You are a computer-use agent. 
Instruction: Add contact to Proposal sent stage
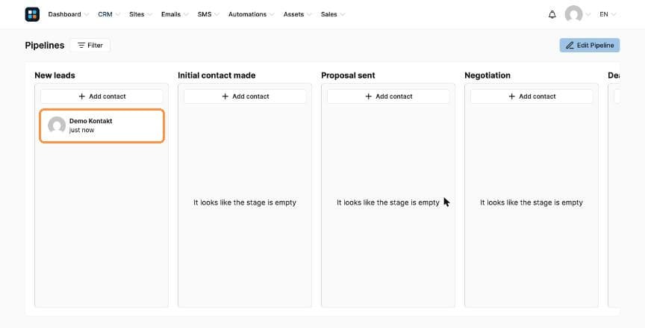point(388,96)
